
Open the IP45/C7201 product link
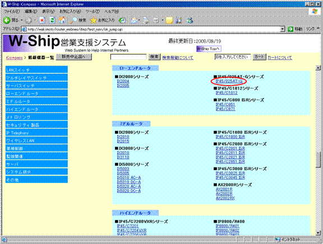(x=128, y=226)
